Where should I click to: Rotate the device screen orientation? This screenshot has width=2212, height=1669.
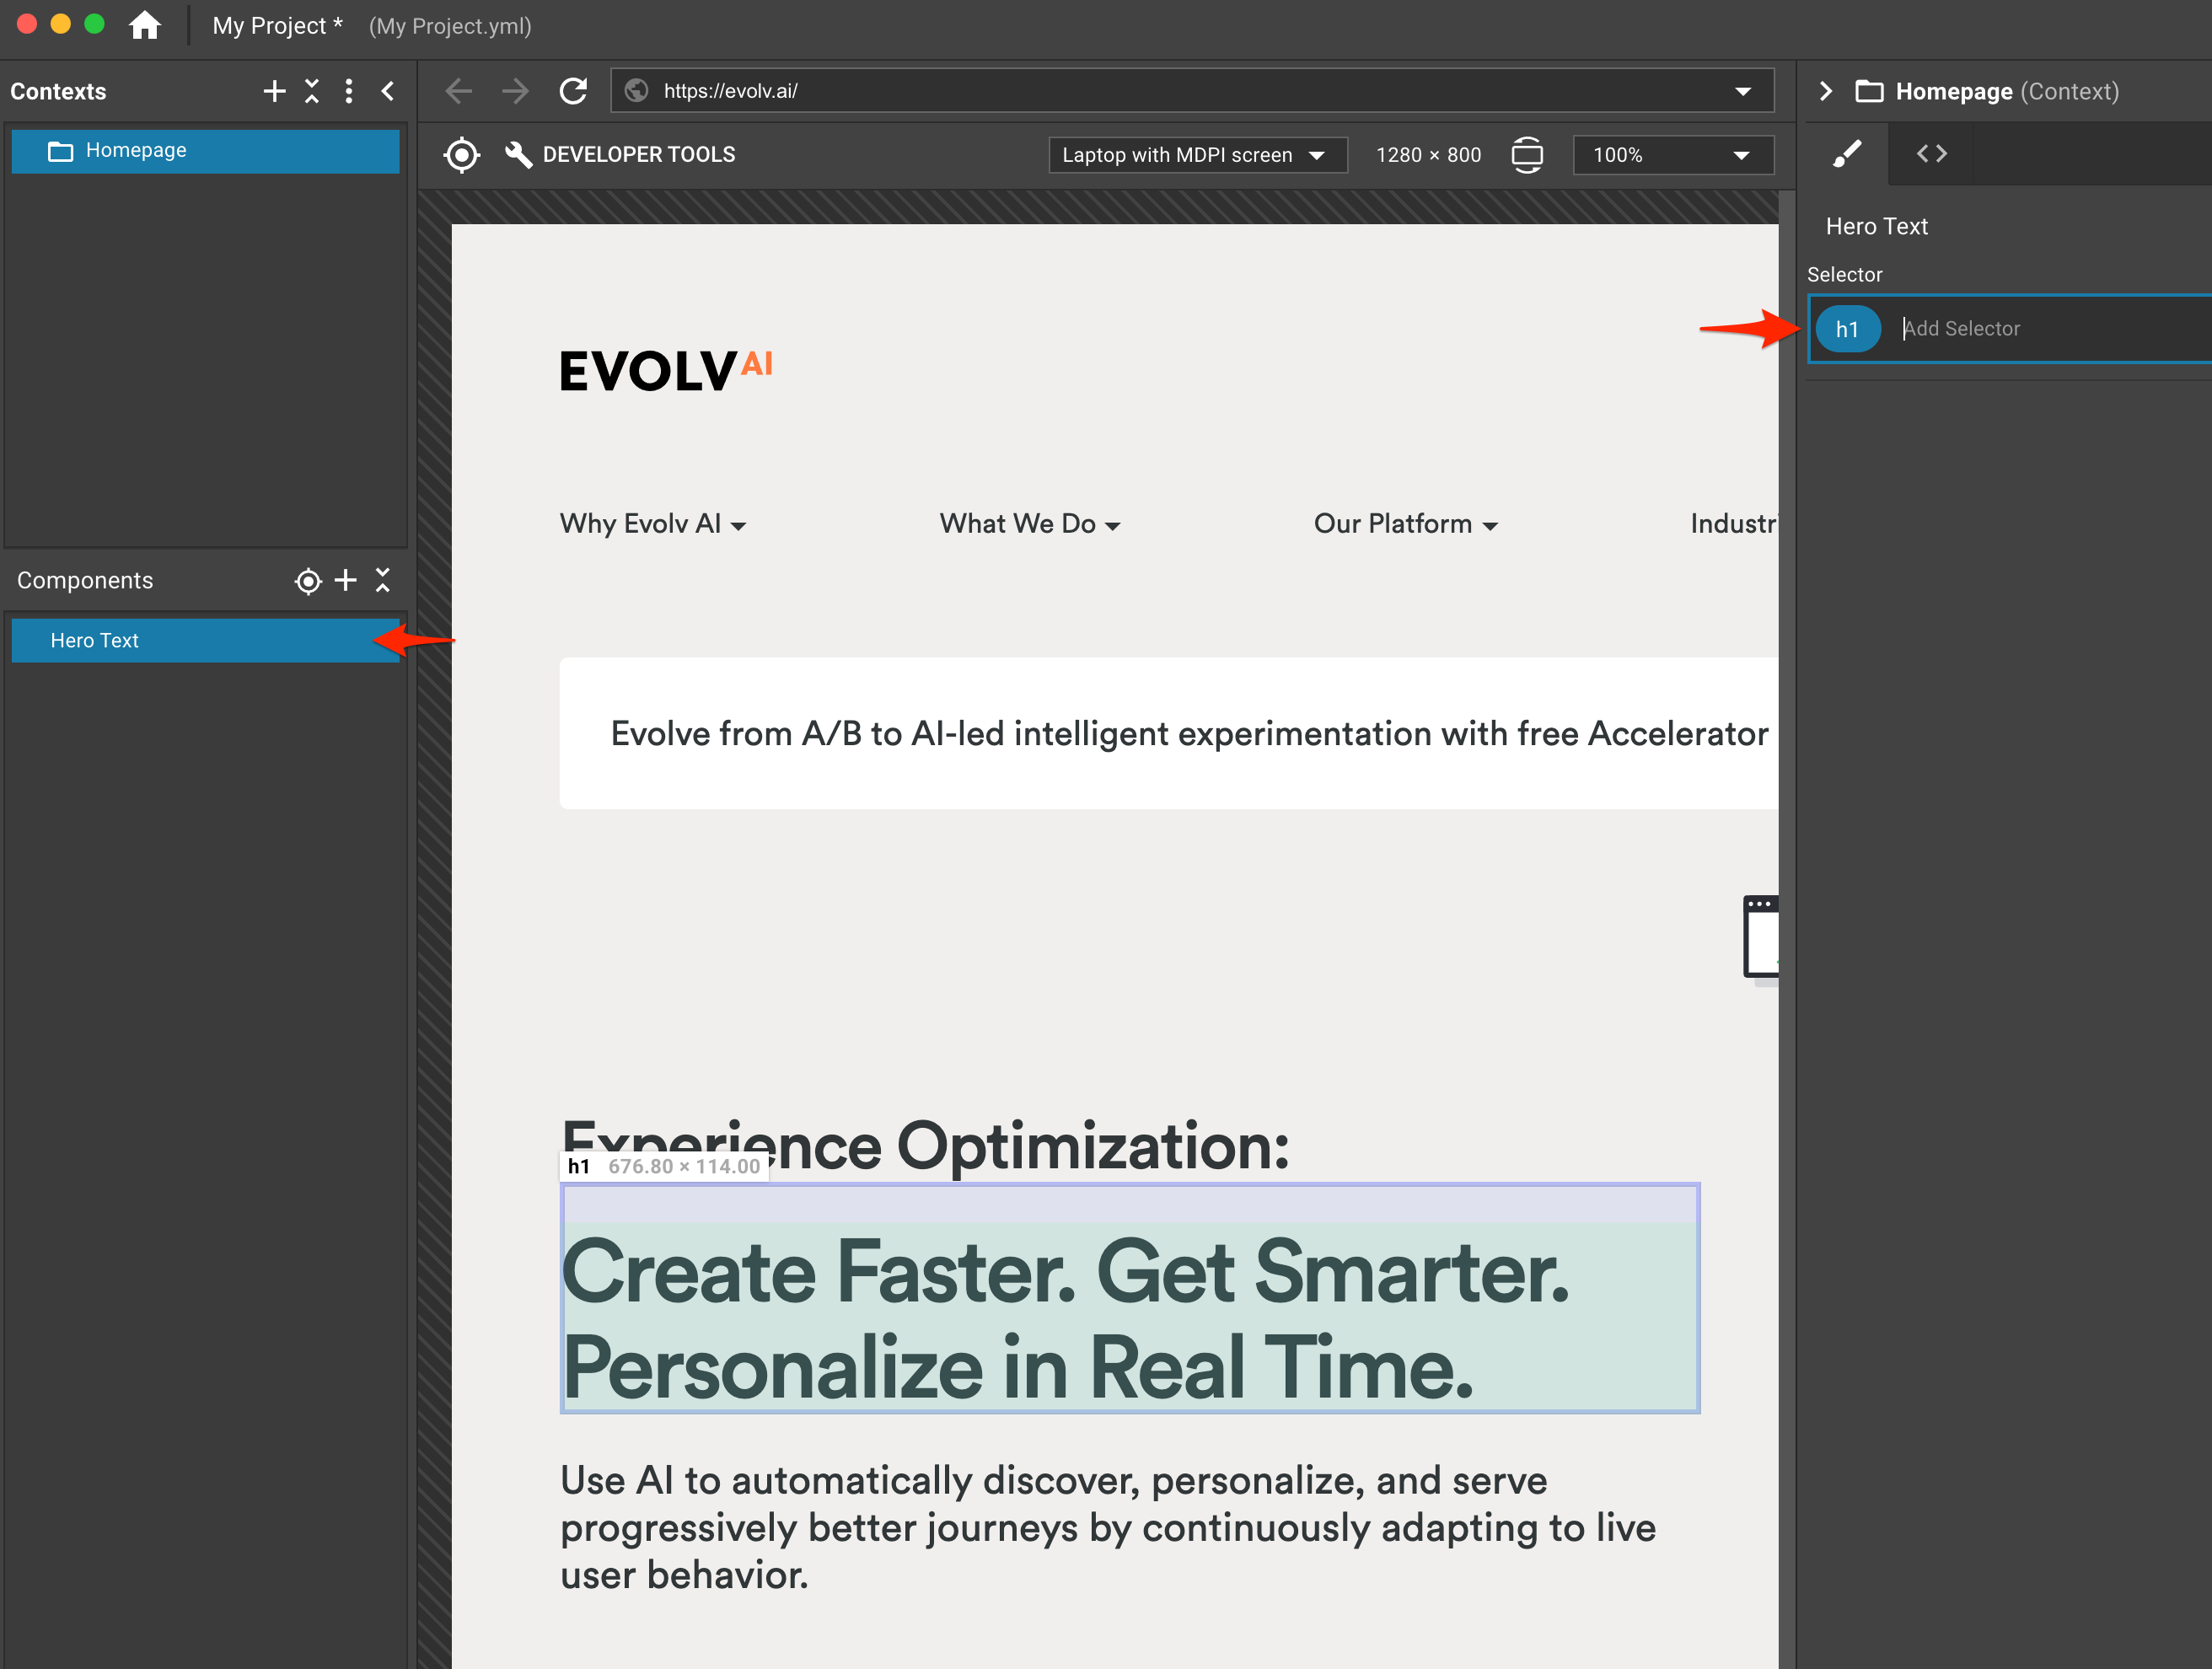click(x=1527, y=155)
